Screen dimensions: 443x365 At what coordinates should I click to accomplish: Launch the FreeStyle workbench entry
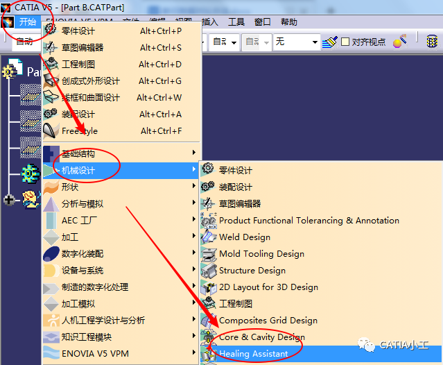[121, 131]
